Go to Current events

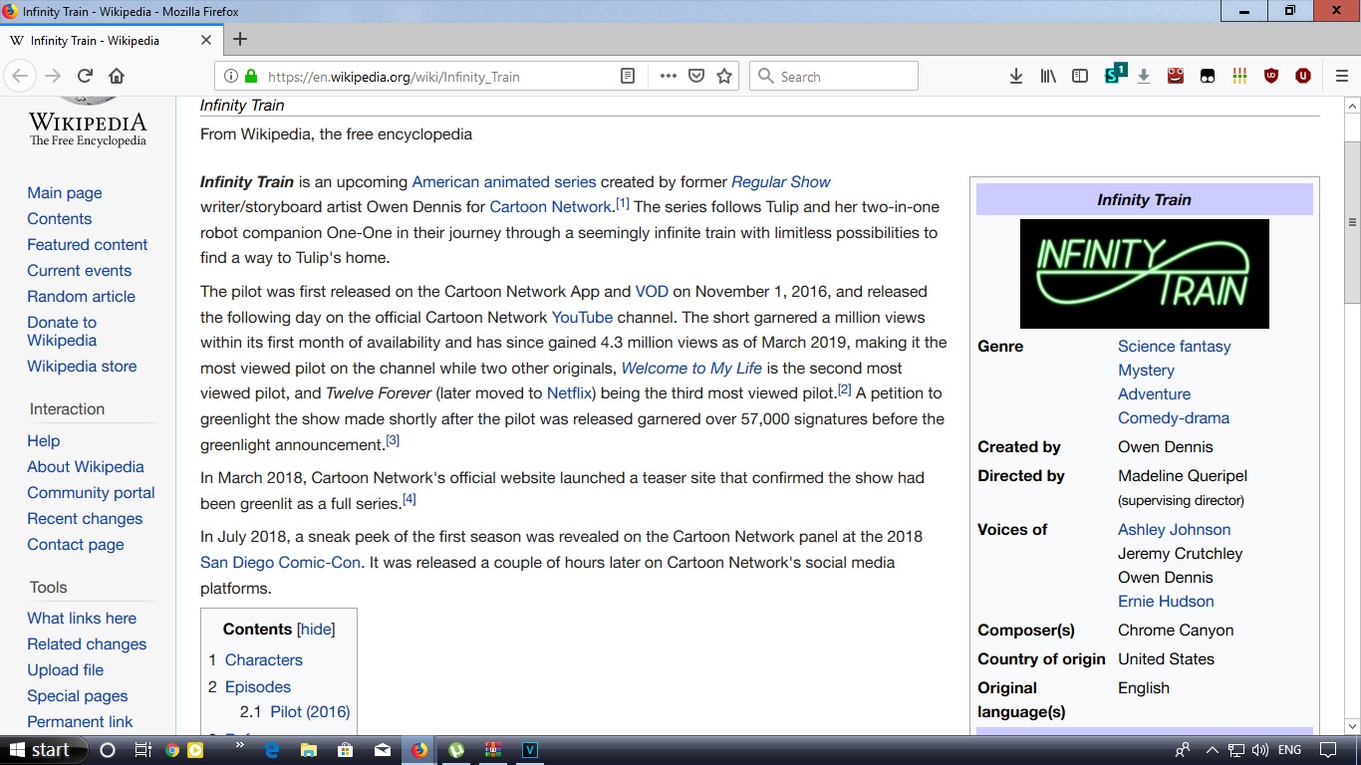80,271
